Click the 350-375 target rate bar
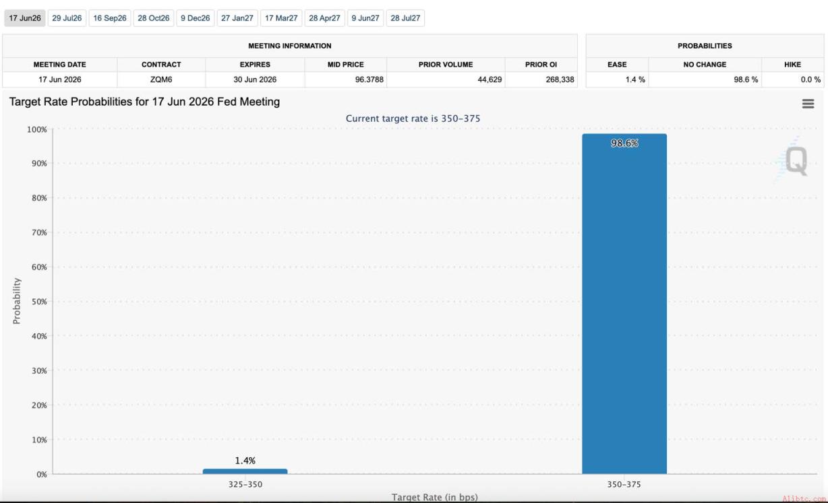The image size is (828, 503). [624, 304]
